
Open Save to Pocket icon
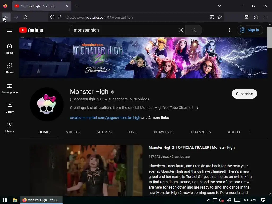pos(246,17)
